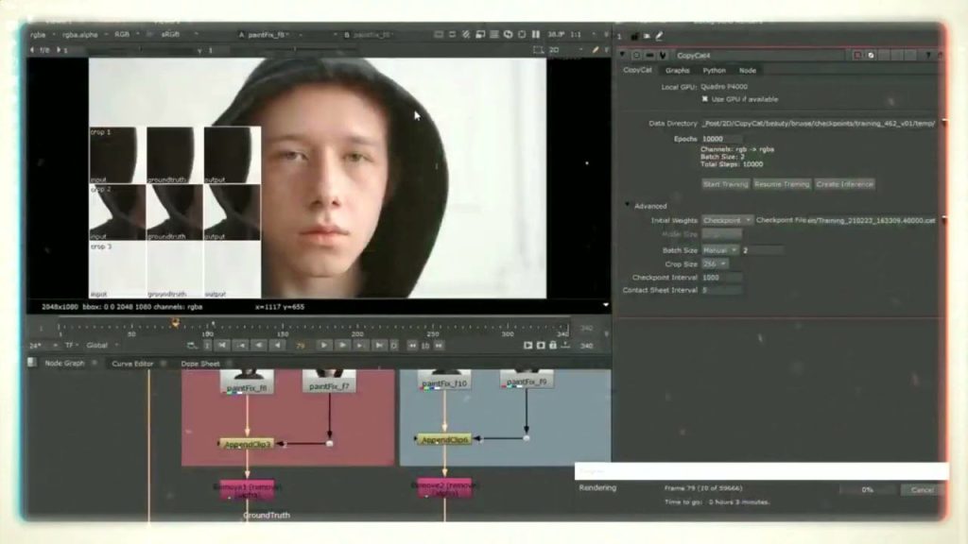
Task: Switch to the Graphs tab in properties
Action: pos(677,70)
